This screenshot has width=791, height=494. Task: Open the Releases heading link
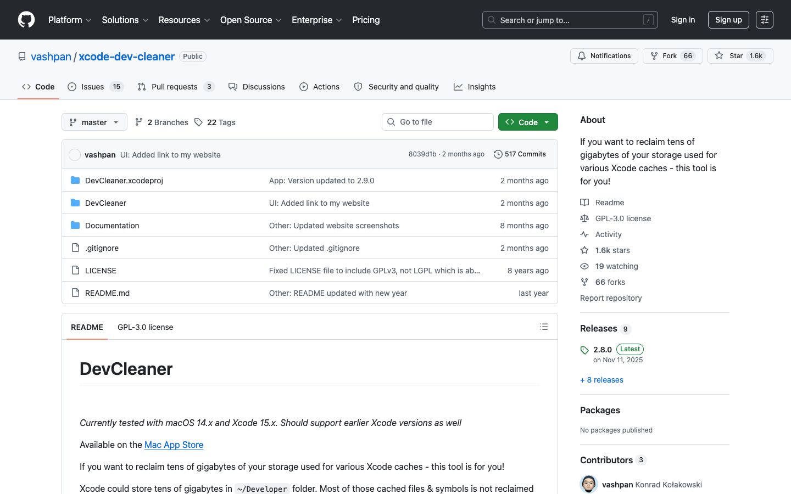[605, 328]
